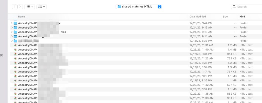Expand the folder modified 12/24/23, 9:16 AM
The width and height of the screenshot is (262, 103).
tap(12, 27)
